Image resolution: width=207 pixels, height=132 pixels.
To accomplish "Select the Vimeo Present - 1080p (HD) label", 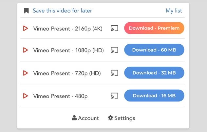I will coord(68,50).
